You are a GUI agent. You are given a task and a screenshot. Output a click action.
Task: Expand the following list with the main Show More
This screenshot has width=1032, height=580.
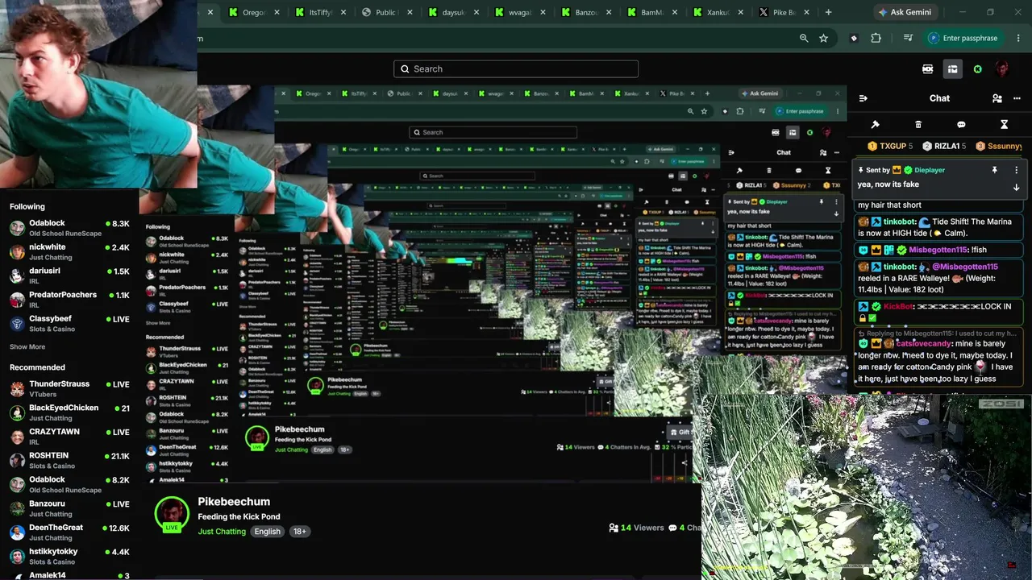point(27,347)
